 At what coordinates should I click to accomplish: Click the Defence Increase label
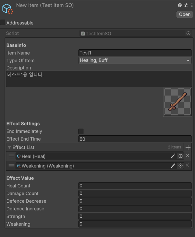pyautogui.click(x=25, y=209)
